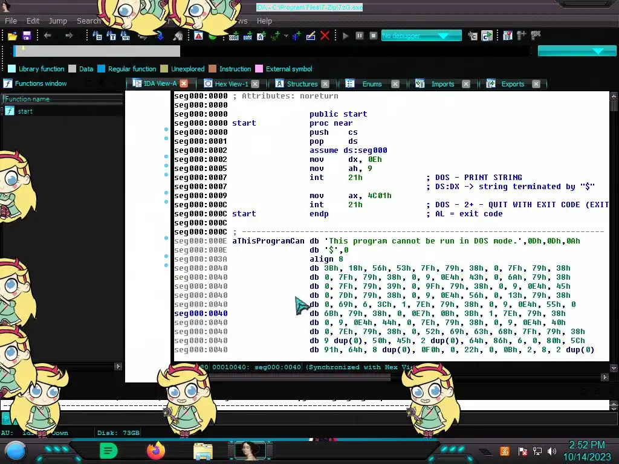Close the Imports tab
This screenshot has width=619, height=464.
[466, 83]
